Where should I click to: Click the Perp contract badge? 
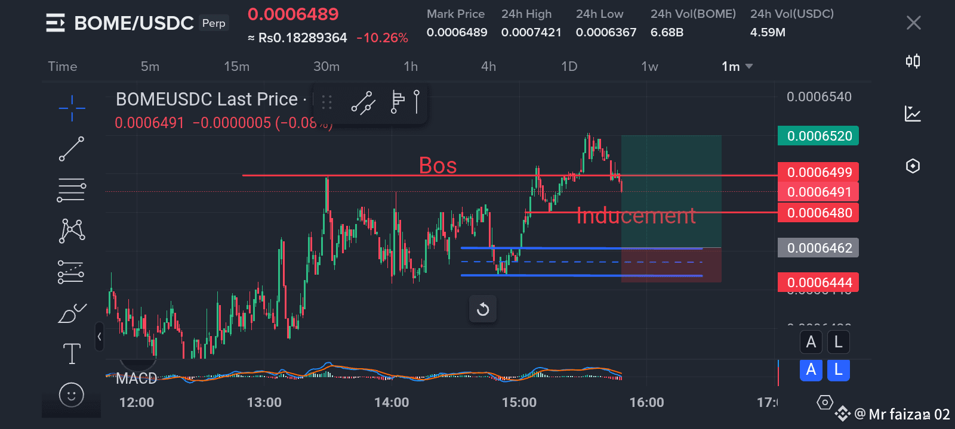[x=214, y=23]
